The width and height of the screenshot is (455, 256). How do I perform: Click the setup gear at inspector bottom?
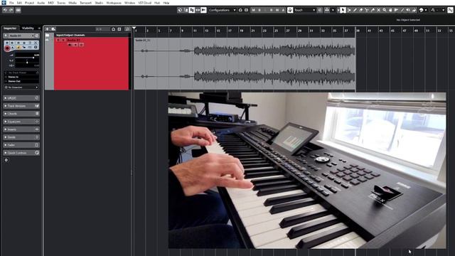(6, 160)
